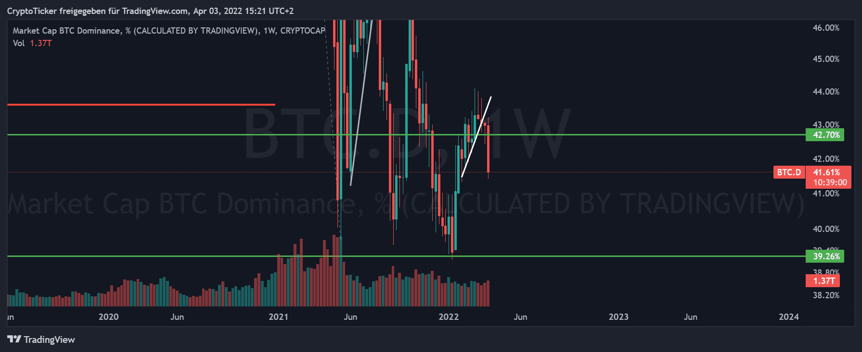Click the Vol 1.37T indicator legend
Screen dimensions: 862x352
click(32, 43)
